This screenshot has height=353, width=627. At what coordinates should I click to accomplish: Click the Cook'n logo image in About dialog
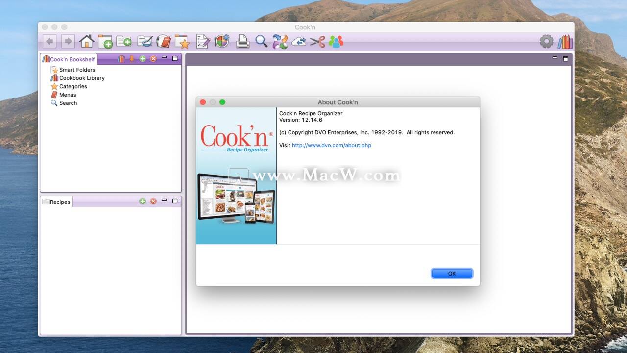pyautogui.click(x=236, y=176)
